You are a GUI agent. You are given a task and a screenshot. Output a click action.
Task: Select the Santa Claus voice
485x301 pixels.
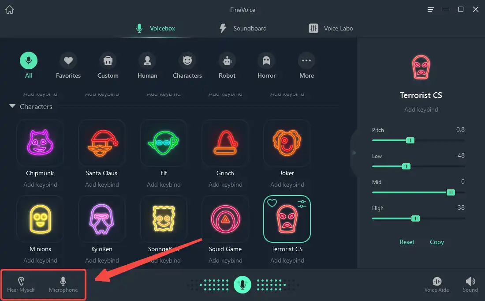(x=102, y=143)
